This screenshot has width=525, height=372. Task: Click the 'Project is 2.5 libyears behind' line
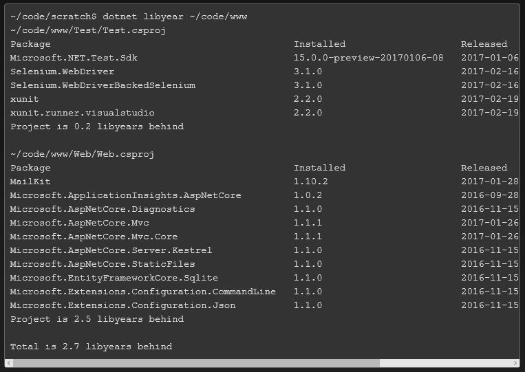[x=97, y=319]
